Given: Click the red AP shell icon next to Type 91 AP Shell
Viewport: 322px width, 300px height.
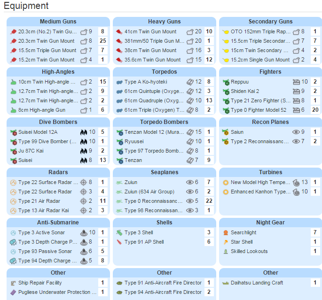Looking at the screenshot, I should click(x=119, y=242).
